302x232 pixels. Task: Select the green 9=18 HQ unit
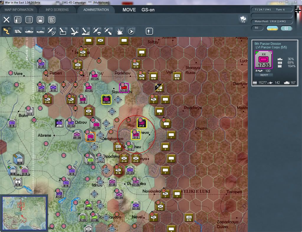[90, 160]
